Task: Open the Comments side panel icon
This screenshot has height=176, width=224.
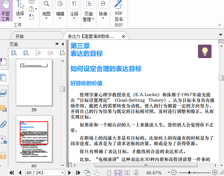Action: (x=3, y=109)
